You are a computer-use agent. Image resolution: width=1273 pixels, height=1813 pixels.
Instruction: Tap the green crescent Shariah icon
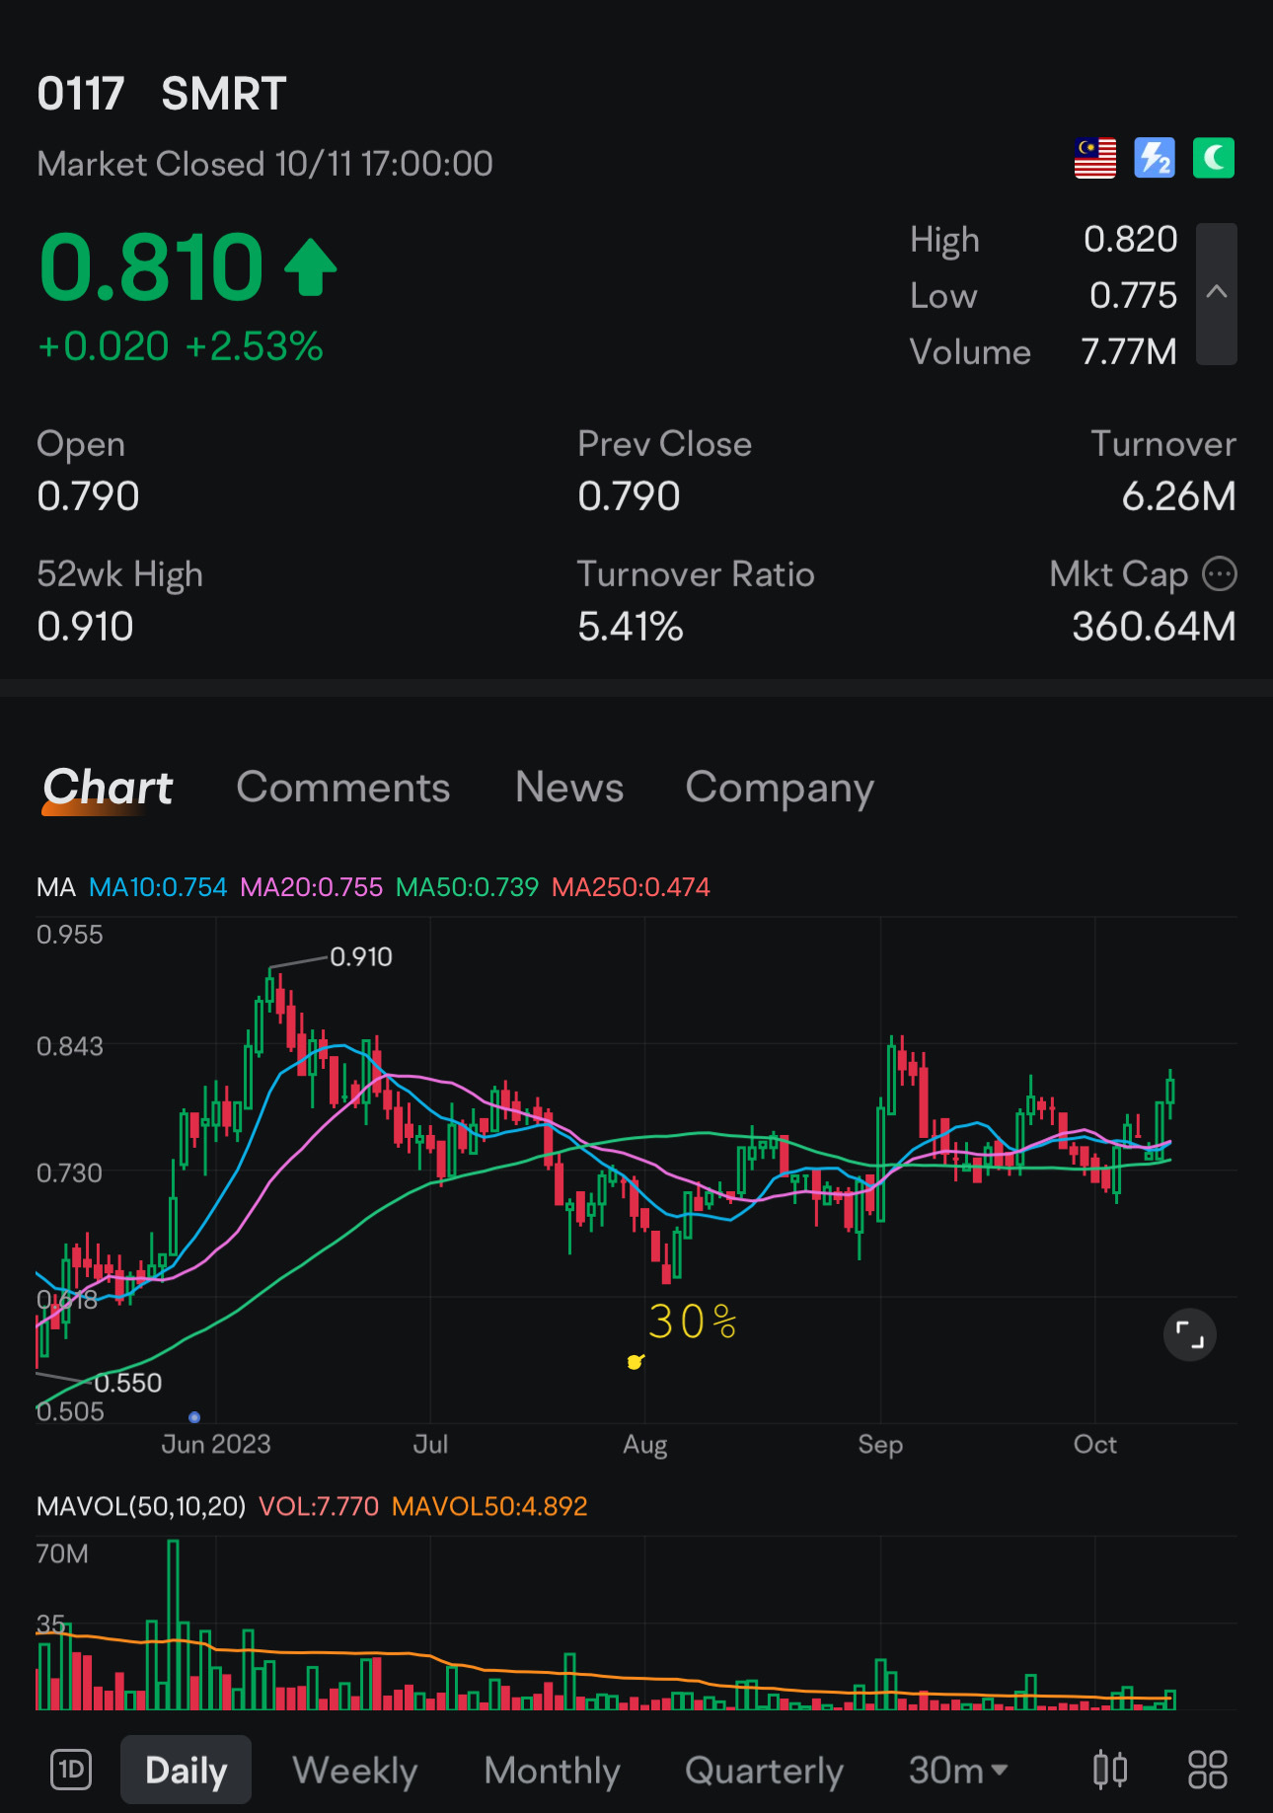click(x=1214, y=158)
